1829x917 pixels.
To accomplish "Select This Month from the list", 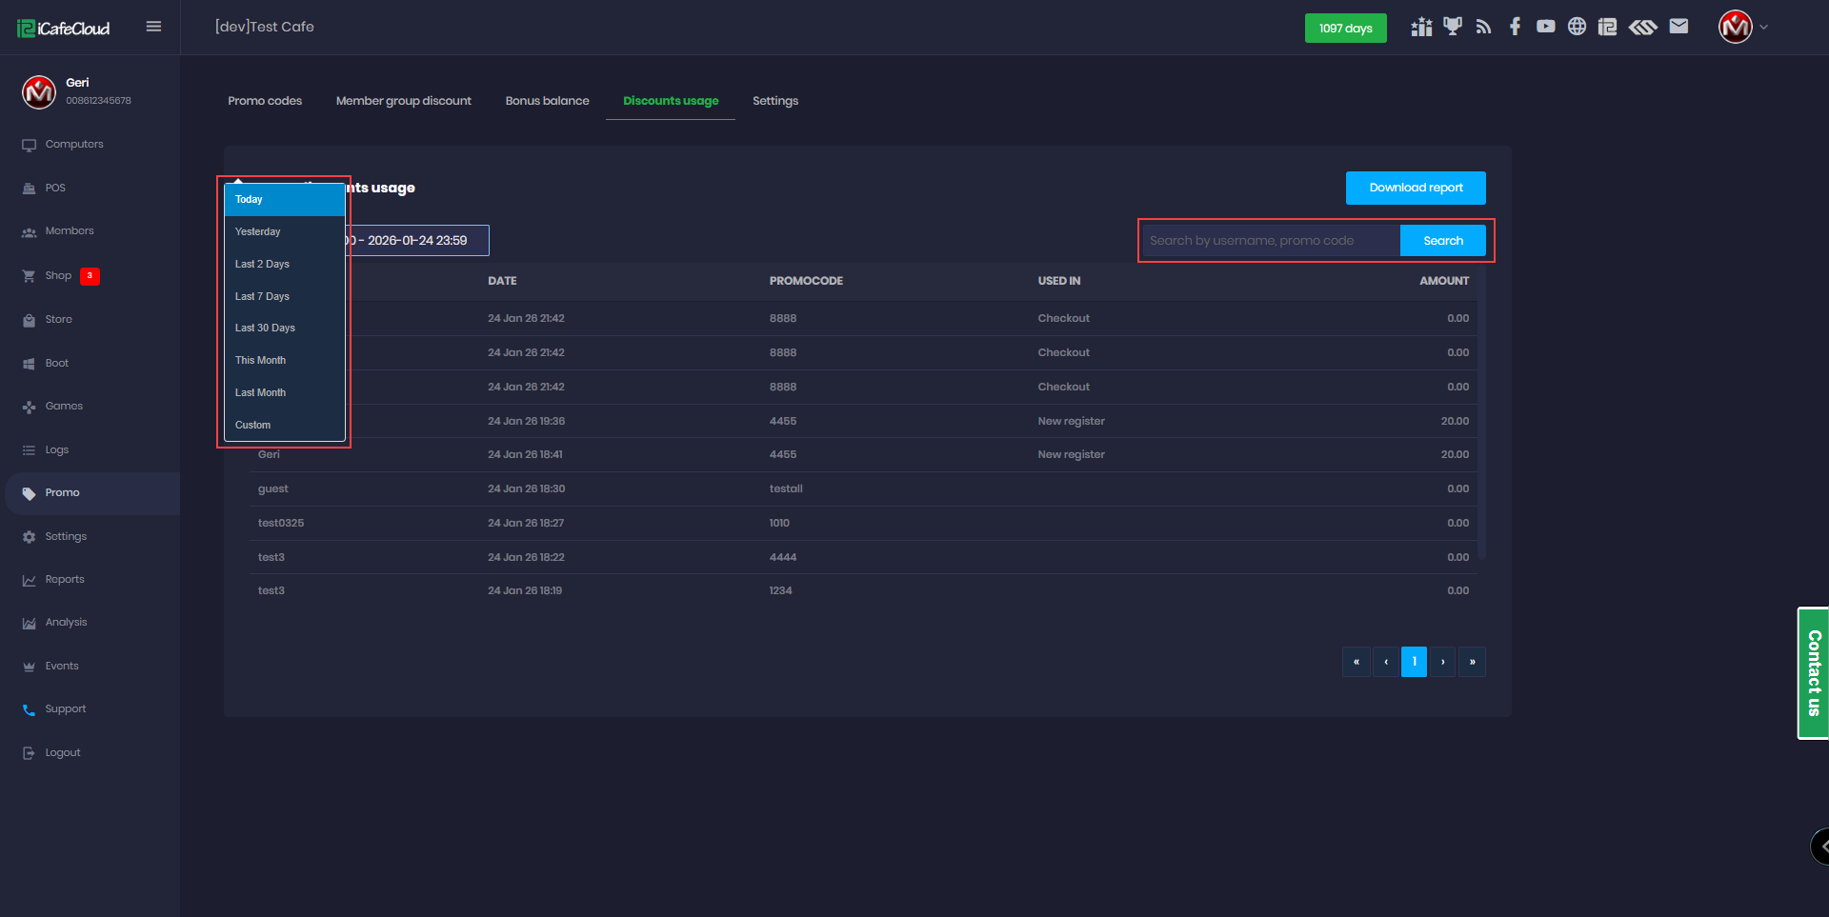I will (261, 361).
